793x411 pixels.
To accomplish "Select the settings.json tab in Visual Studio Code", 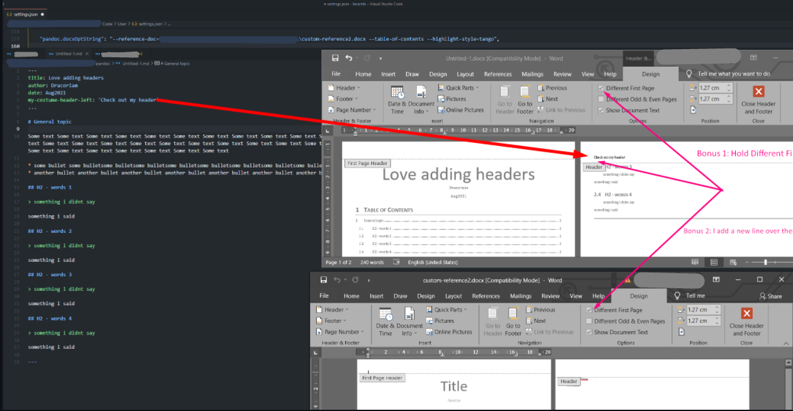I will click(26, 13).
